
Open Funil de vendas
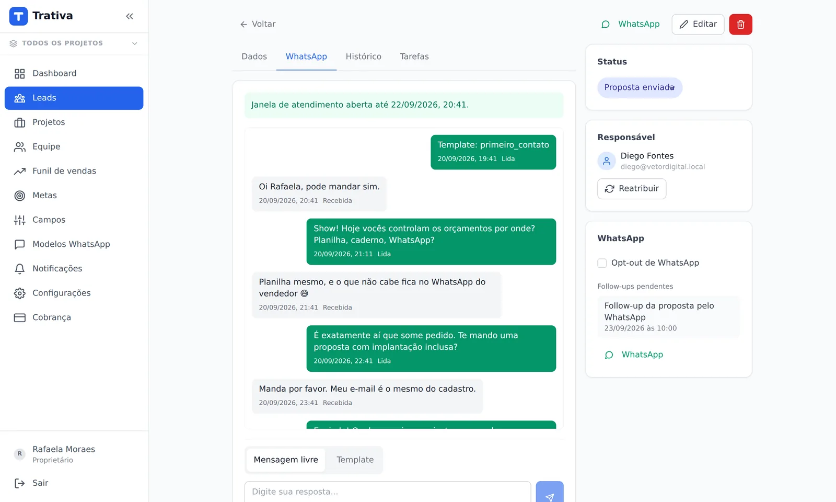74,171
